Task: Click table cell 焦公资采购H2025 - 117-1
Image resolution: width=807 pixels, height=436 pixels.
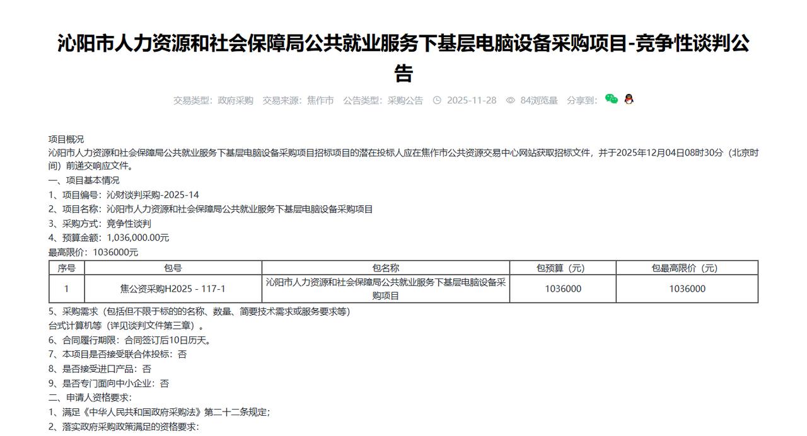Action: coord(173,289)
